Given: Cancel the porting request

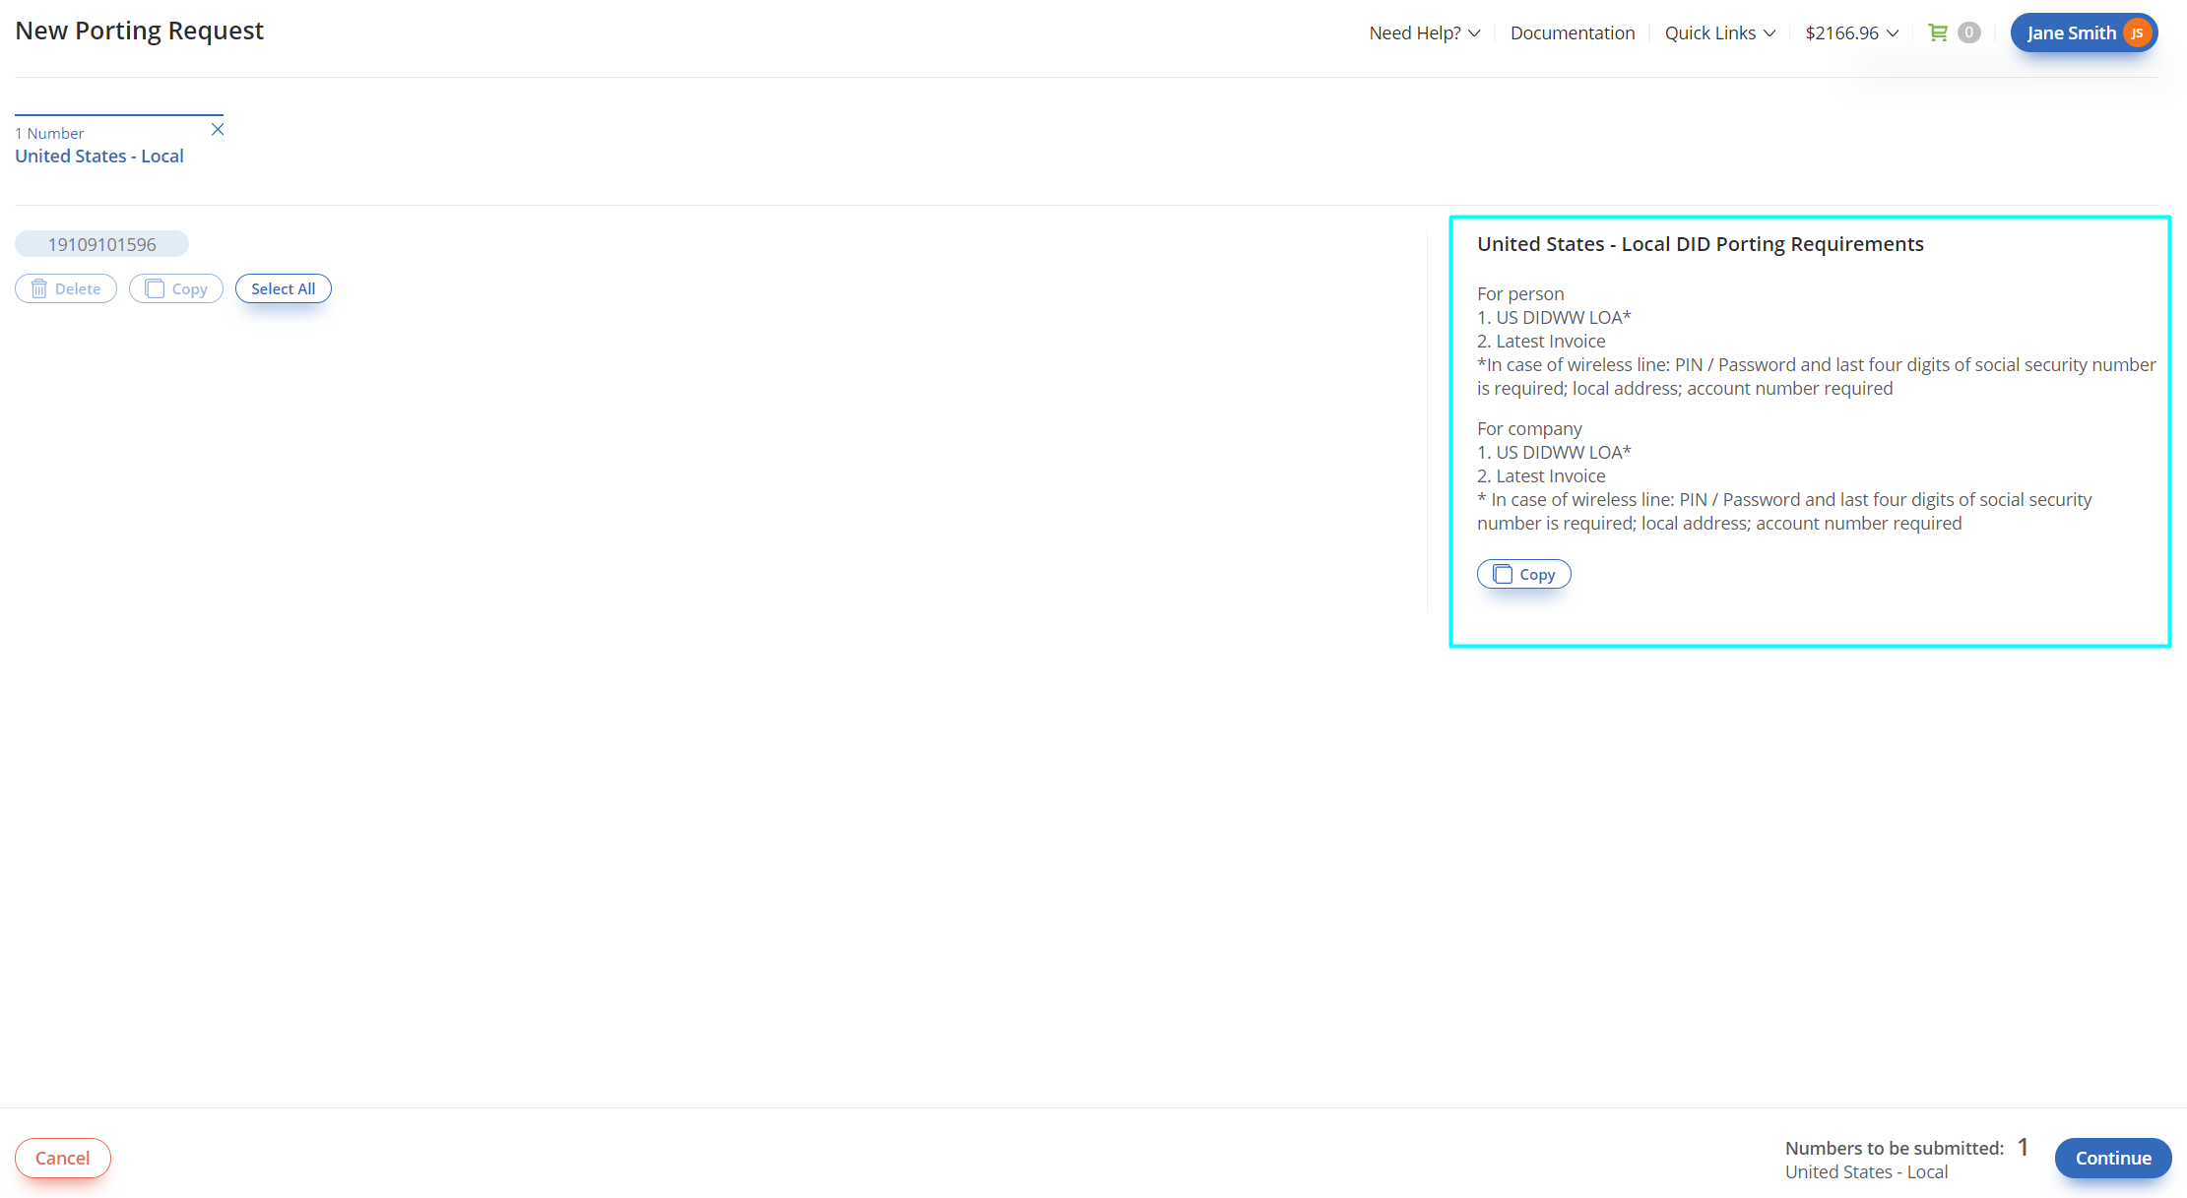Looking at the screenshot, I should tap(63, 1158).
